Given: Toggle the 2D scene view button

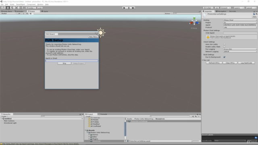Looking at the screenshot, I should [x=19, y=13].
